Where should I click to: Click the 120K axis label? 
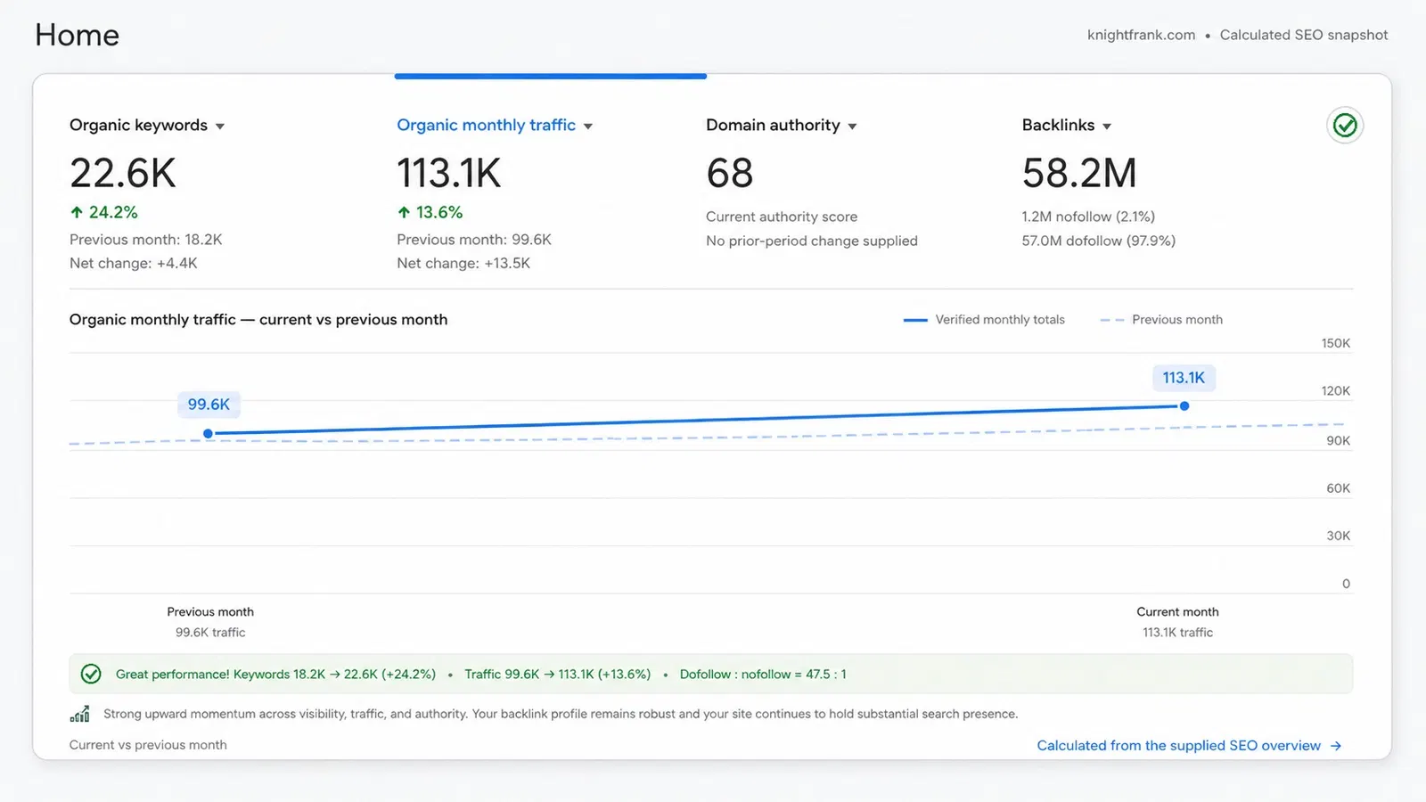pyautogui.click(x=1336, y=391)
